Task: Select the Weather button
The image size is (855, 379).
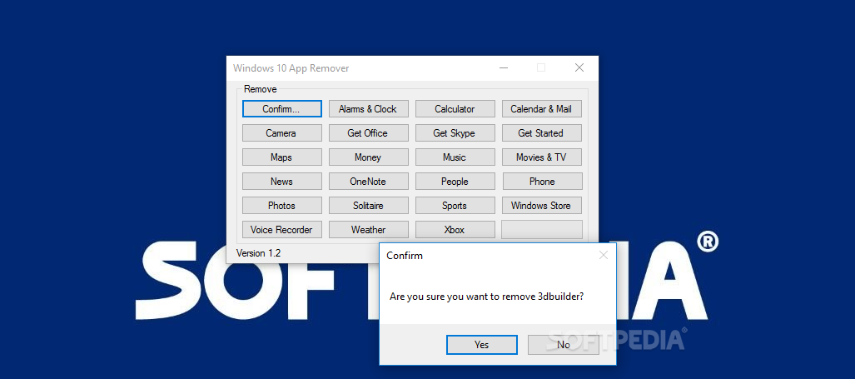Action: [x=368, y=230]
